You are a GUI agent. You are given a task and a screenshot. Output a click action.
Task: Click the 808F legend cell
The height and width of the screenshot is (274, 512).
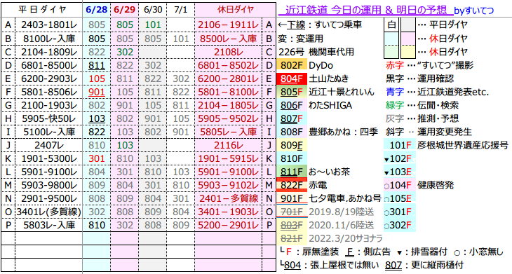tap(292, 132)
